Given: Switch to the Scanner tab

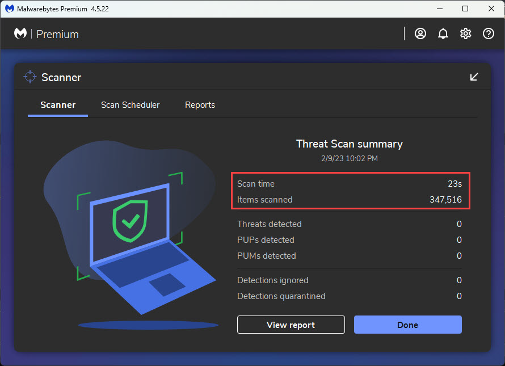Looking at the screenshot, I should click(x=58, y=105).
